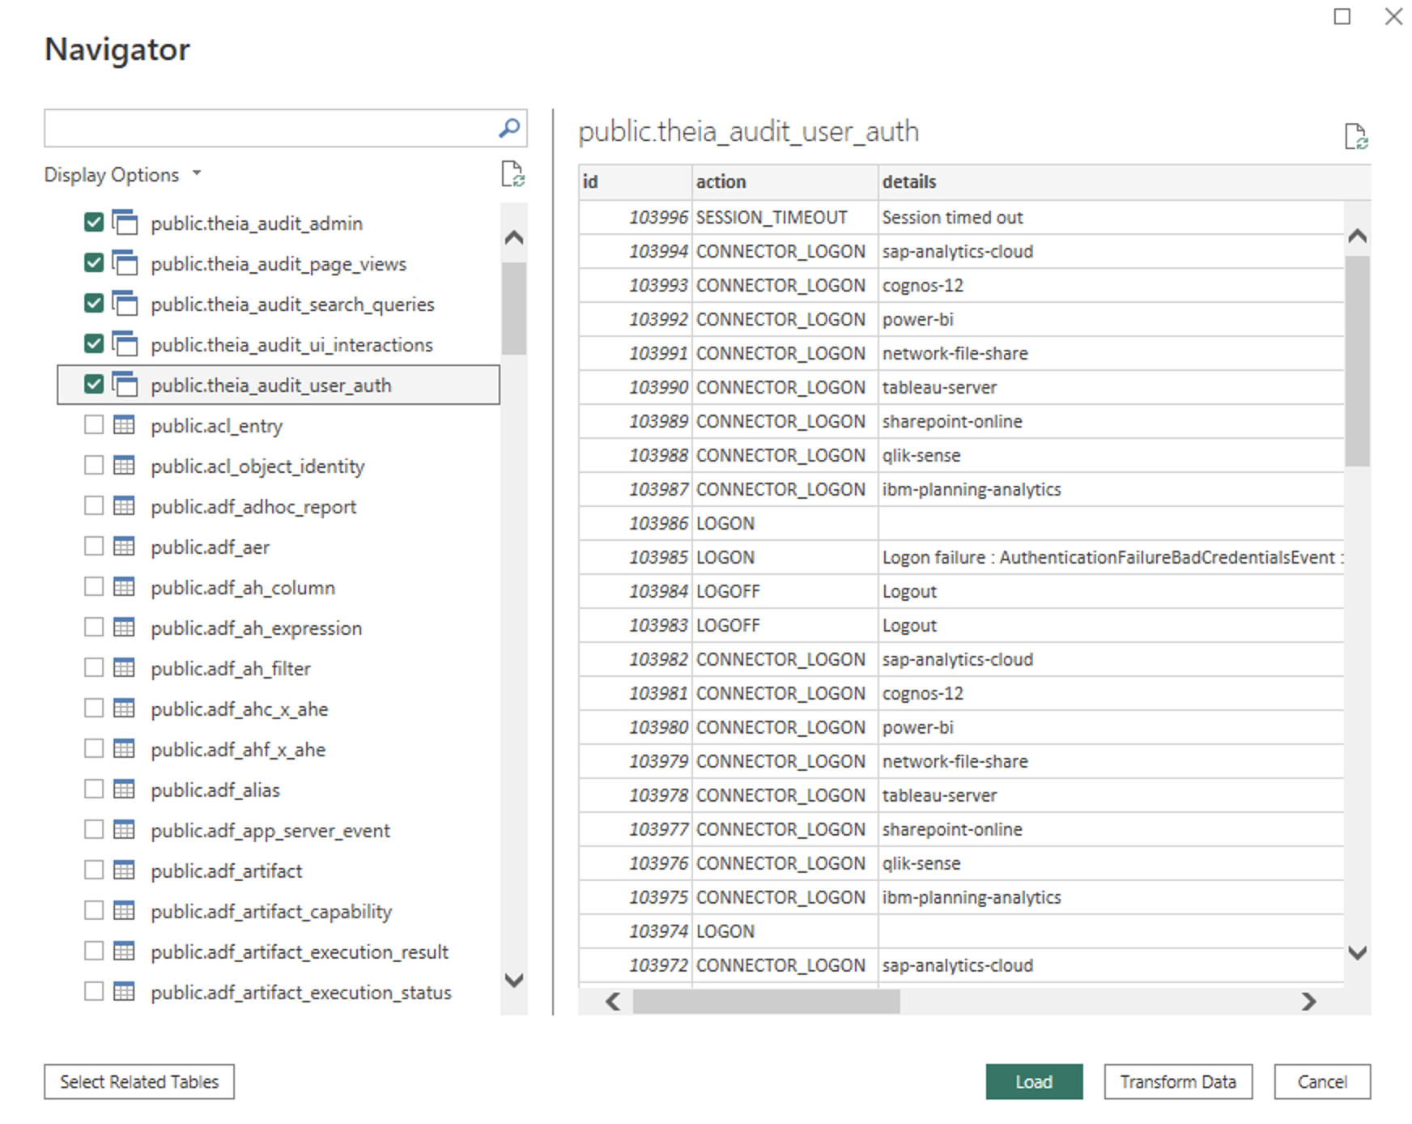Viewport: 1412px width, 1124px height.
Task: Click preview horizontal scroll right arrow
Action: [1309, 1002]
